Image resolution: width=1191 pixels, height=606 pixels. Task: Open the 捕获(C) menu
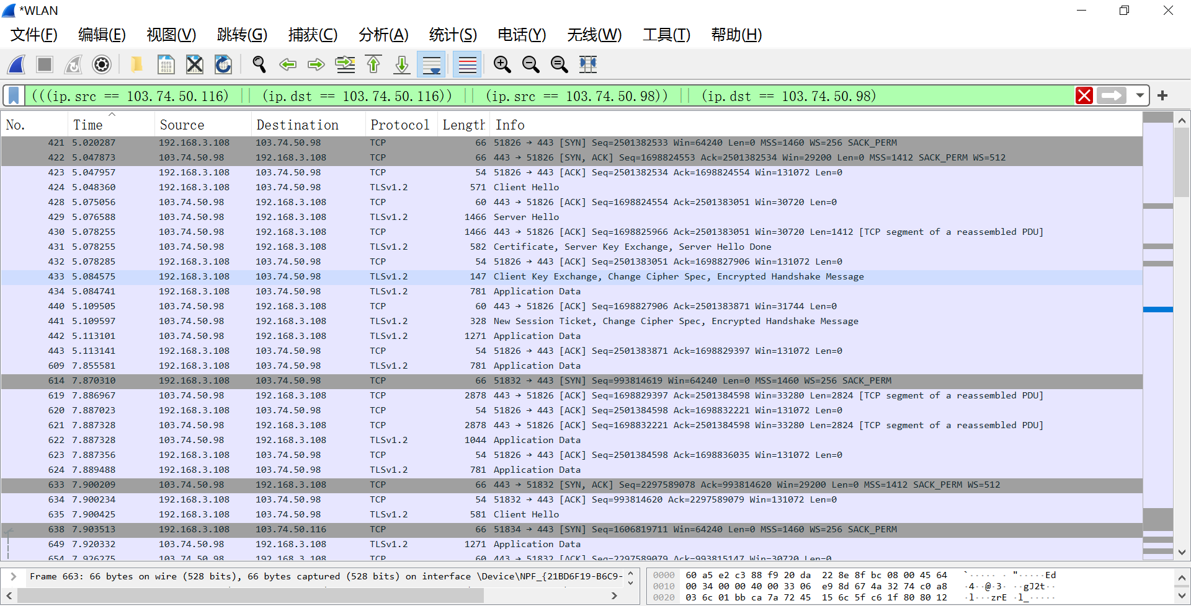click(x=313, y=35)
